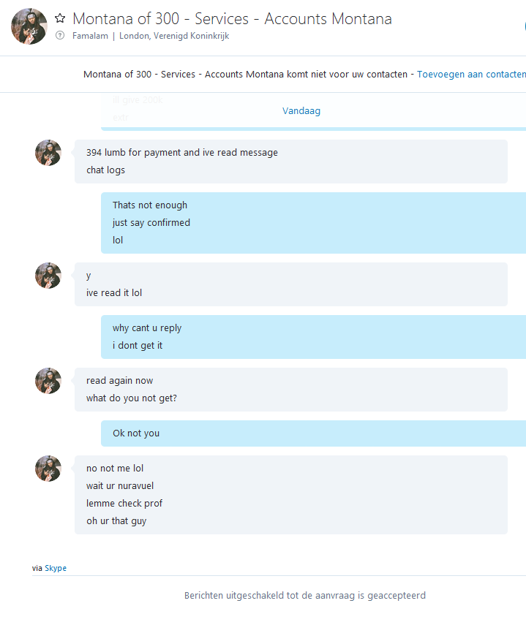Screen dimensions: 526x644
Task: Click avatar next to 'ive read it lol'
Action: [x=48, y=276]
